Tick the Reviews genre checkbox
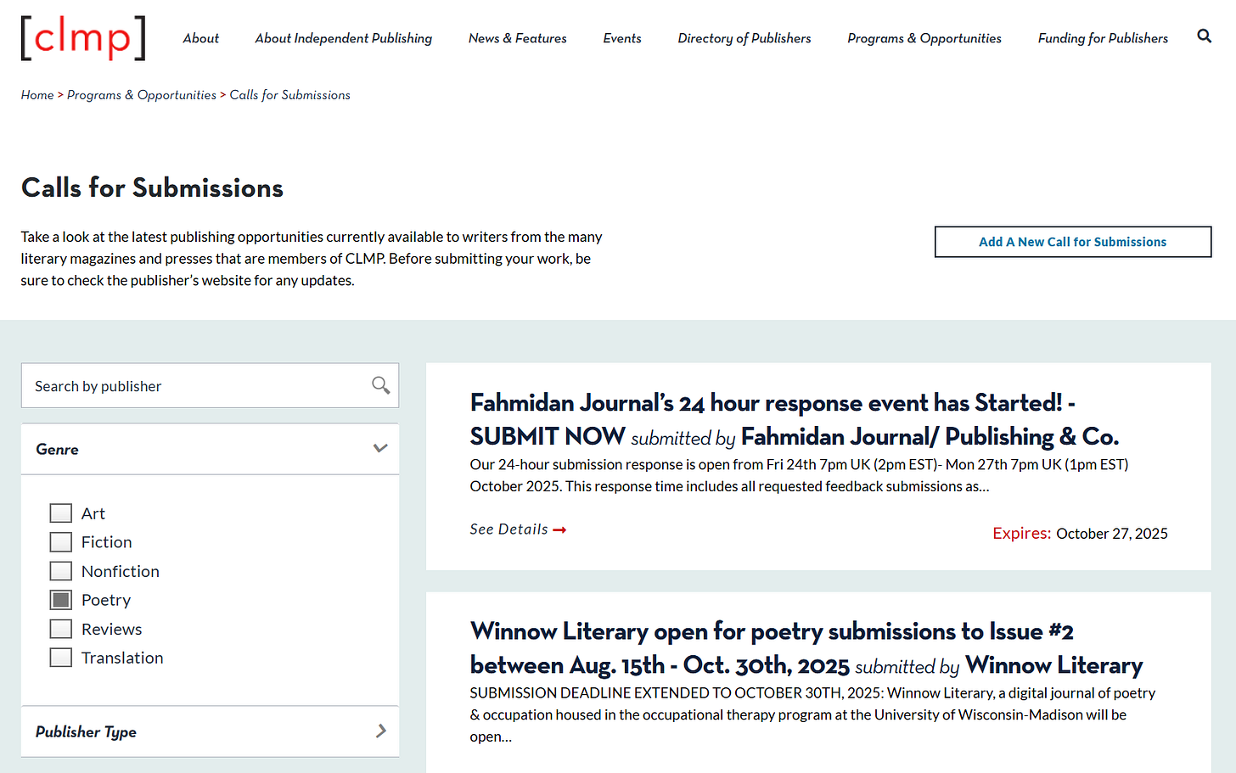The image size is (1236, 773). (61, 629)
